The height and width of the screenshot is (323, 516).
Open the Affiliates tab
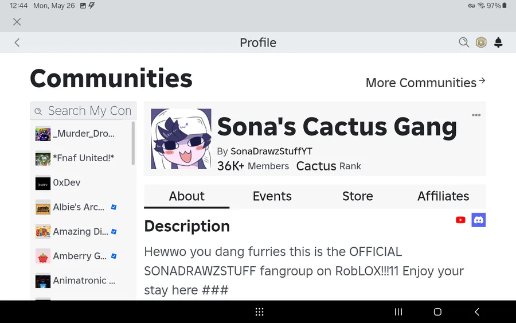[x=443, y=196]
